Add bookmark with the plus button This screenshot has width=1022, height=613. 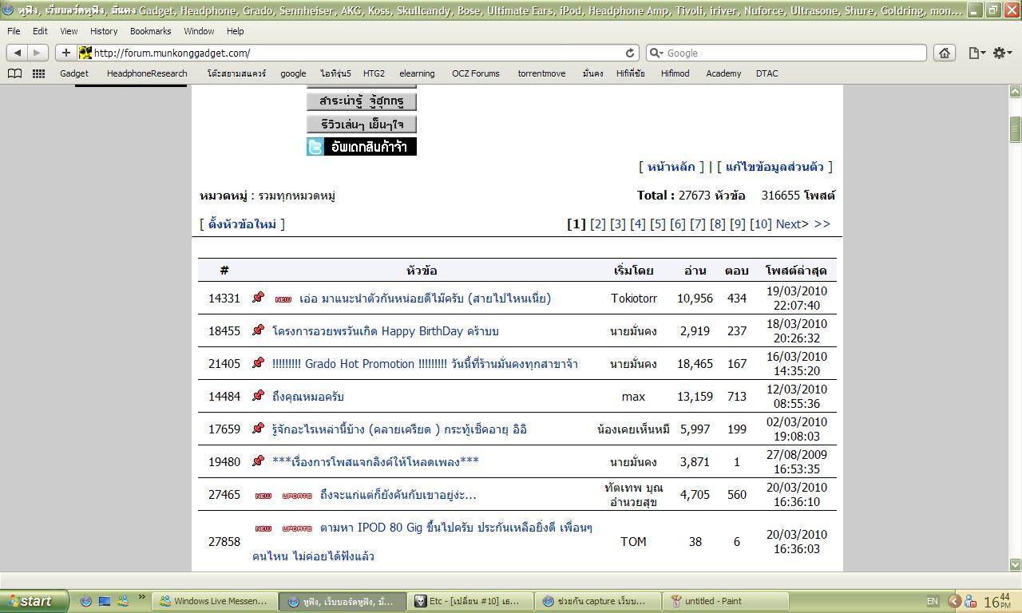click(65, 53)
